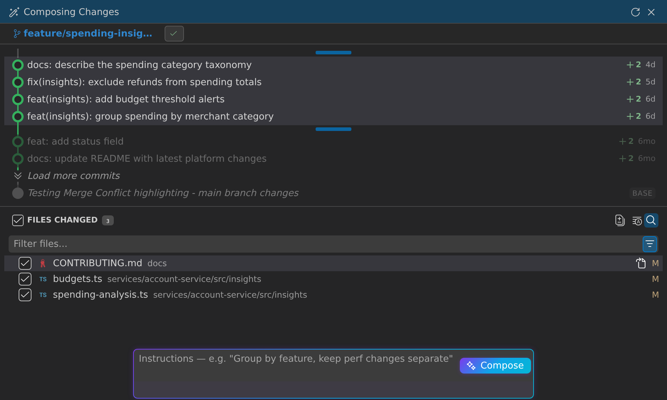The height and width of the screenshot is (400, 667).
Task: Click the magic wand icon beside Composing Changes
Action: coord(14,12)
